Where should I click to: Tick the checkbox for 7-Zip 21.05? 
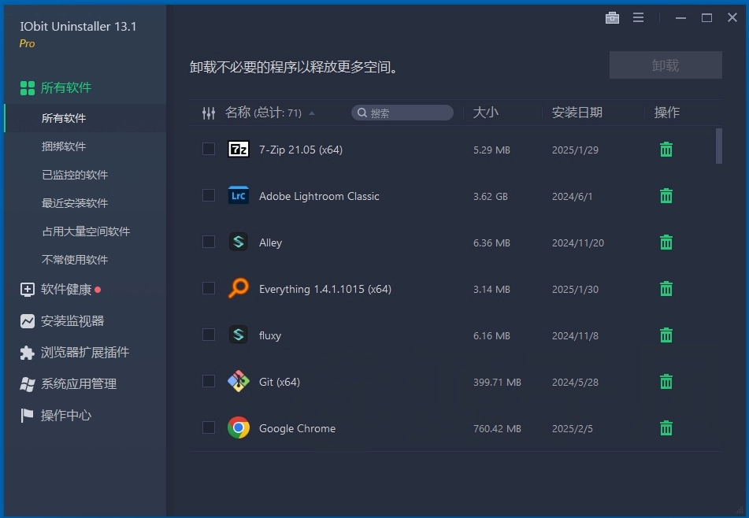coord(209,149)
